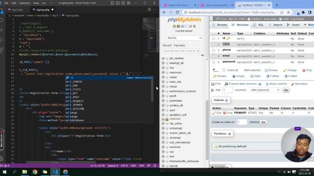Open the Favorites list

pos(179,45)
